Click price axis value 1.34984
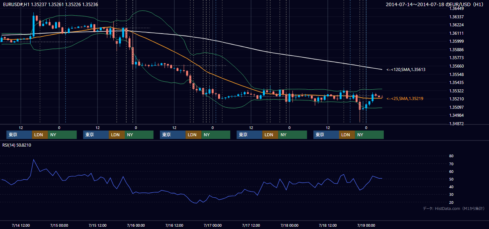The width and height of the screenshot is (489, 229). [456, 115]
